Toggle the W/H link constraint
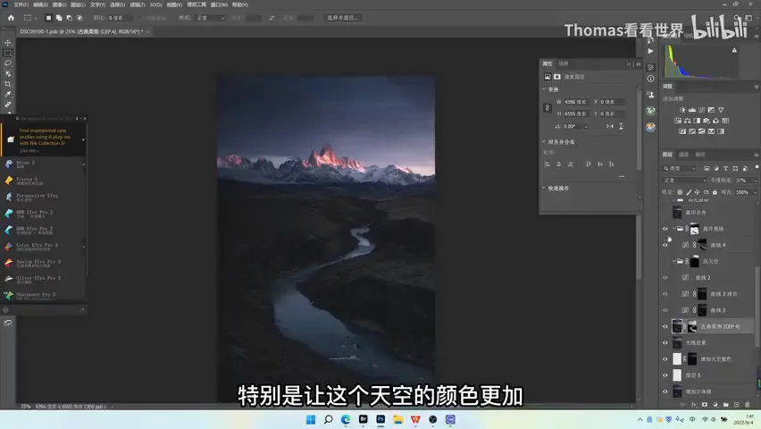The image size is (761, 429). pos(548,108)
